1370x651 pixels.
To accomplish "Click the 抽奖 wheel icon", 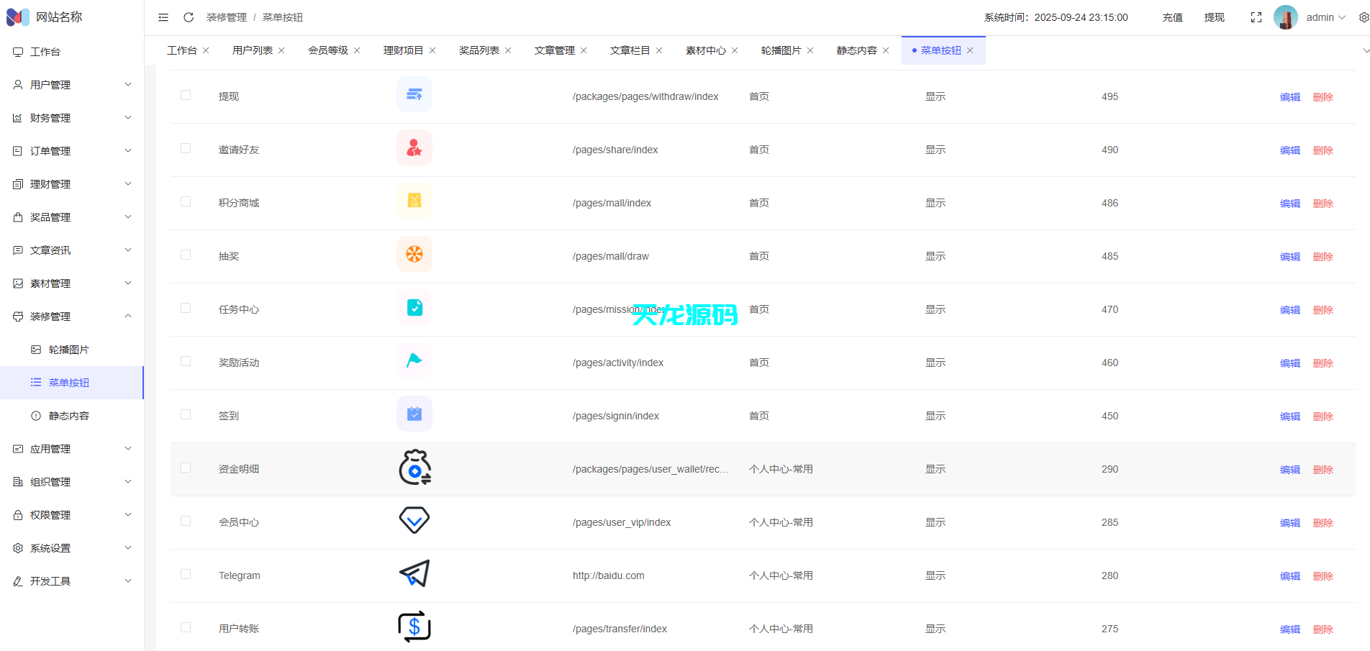I will pos(414,254).
